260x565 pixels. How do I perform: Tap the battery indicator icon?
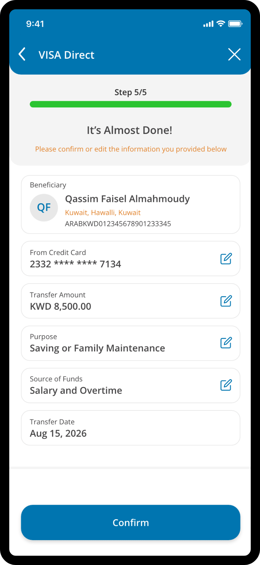pos(235,24)
